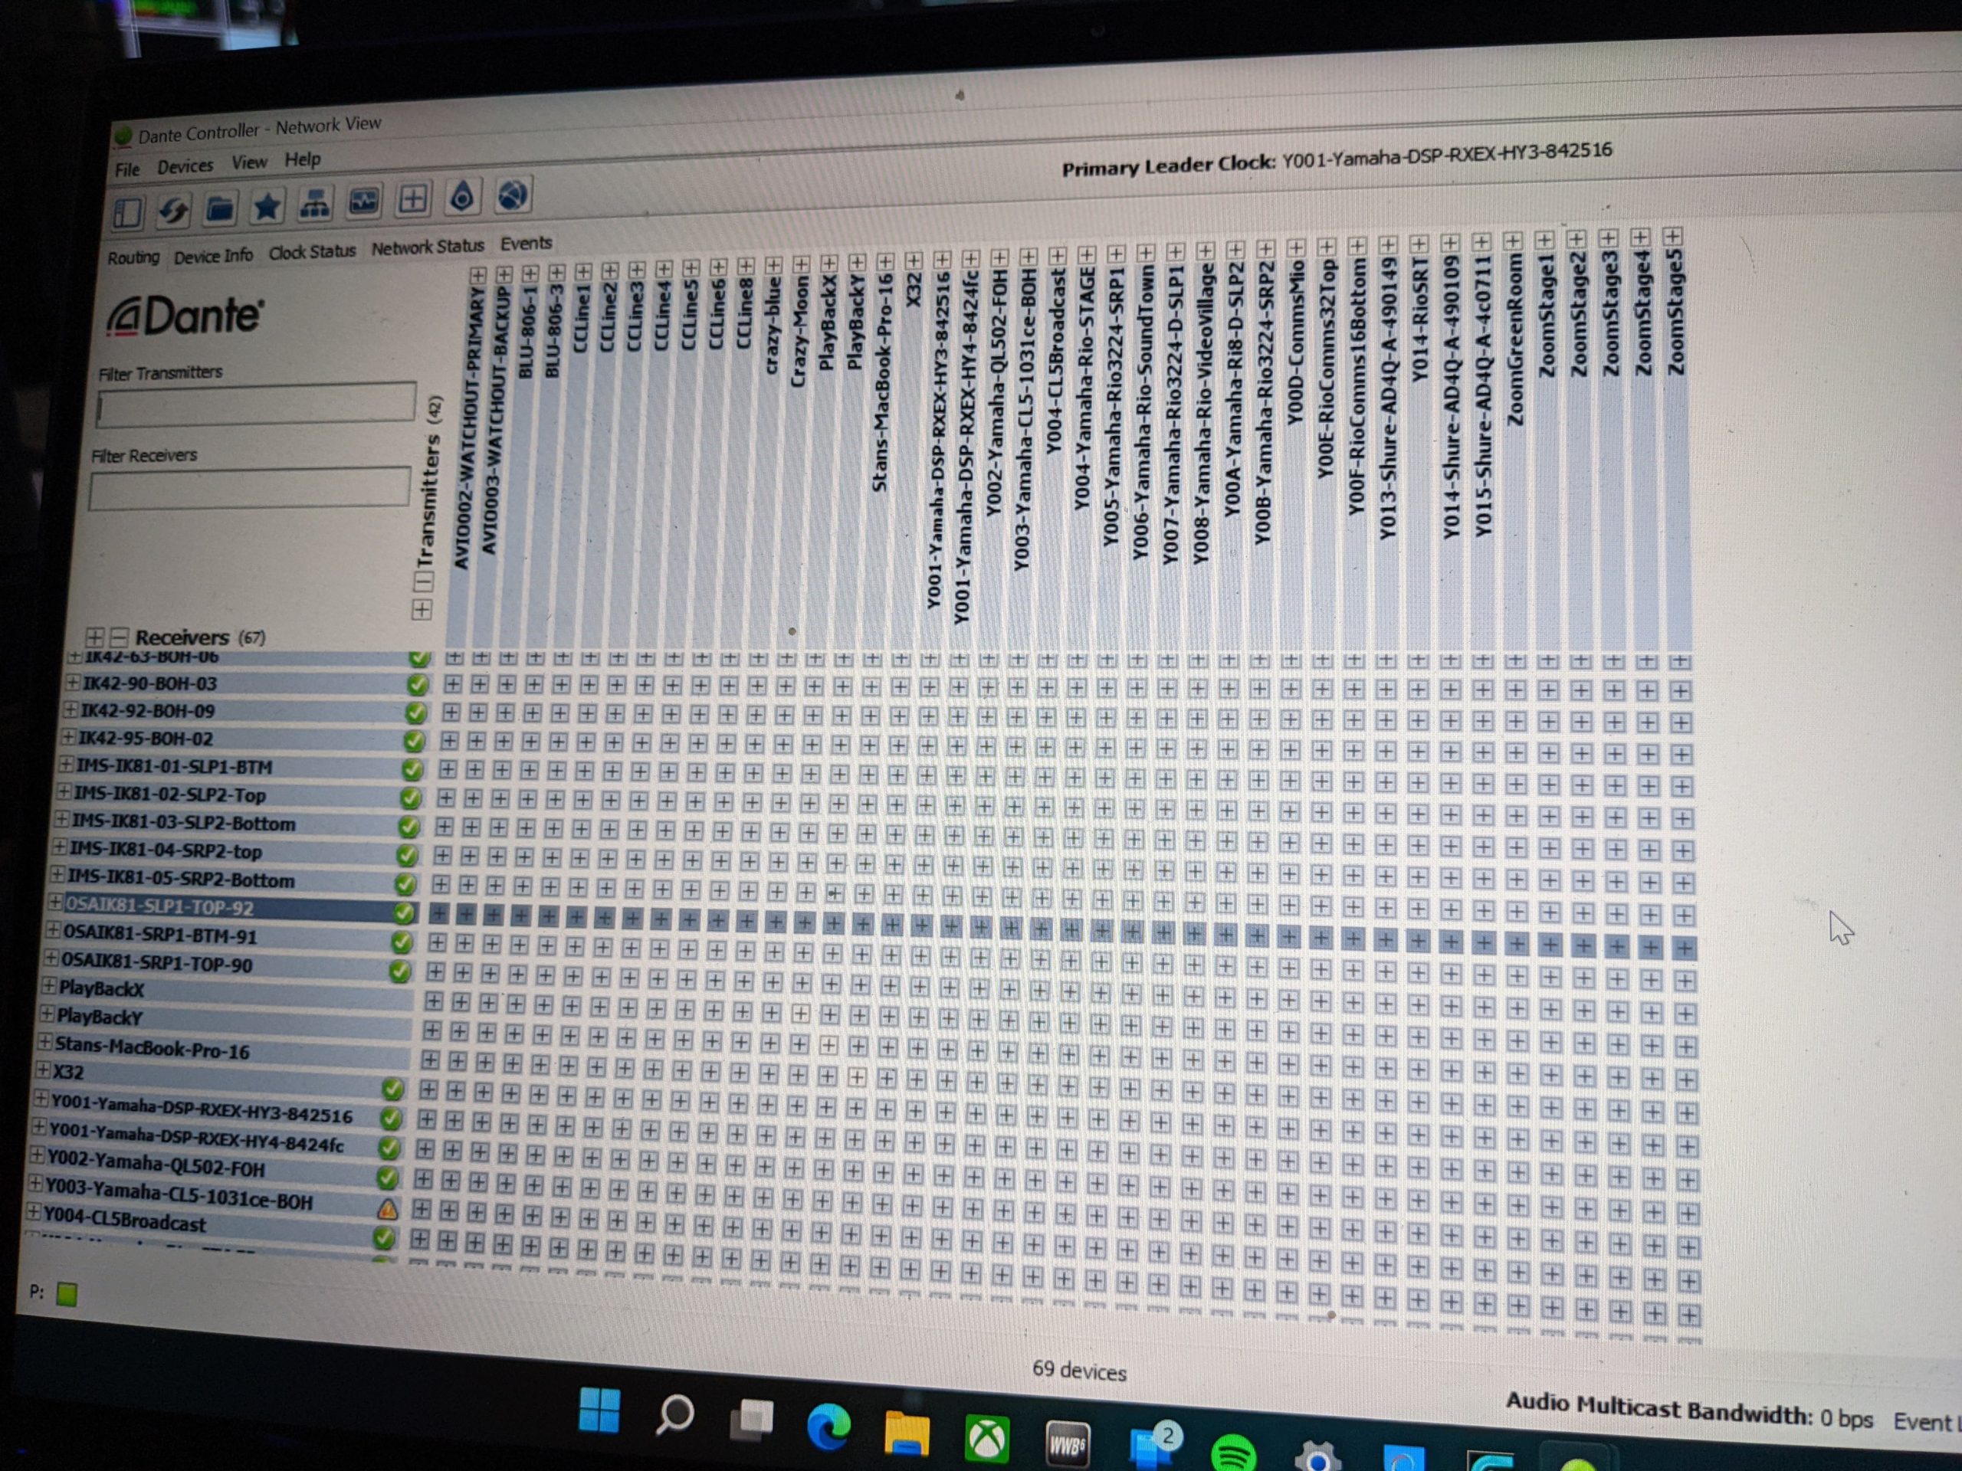Select the OSAIK81-SRP1-BTM-91 receiver label
This screenshot has width=1962, height=1471.
160,935
